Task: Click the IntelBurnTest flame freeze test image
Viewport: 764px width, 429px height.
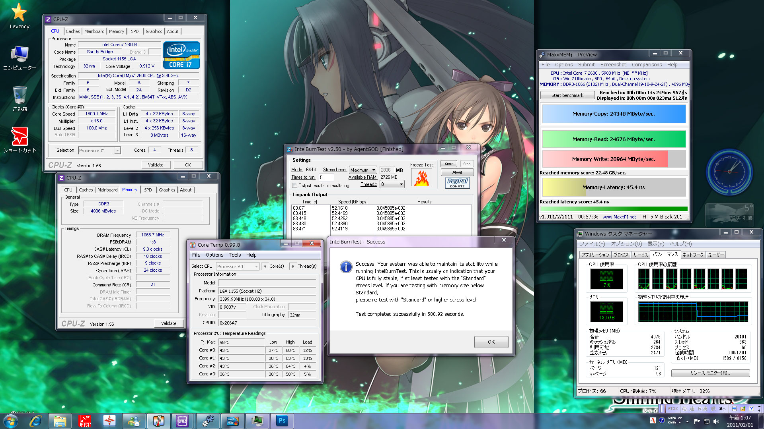Action: click(x=422, y=178)
